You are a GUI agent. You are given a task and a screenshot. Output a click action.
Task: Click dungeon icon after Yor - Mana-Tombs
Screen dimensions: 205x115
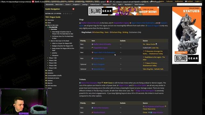pos(156,44)
